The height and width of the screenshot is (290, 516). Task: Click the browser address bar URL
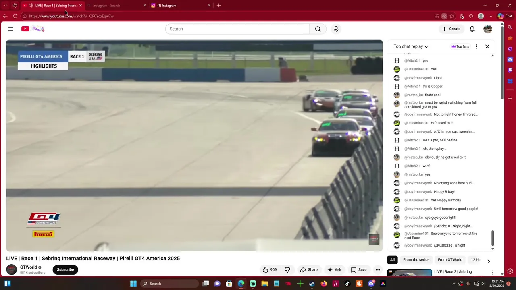(x=71, y=16)
